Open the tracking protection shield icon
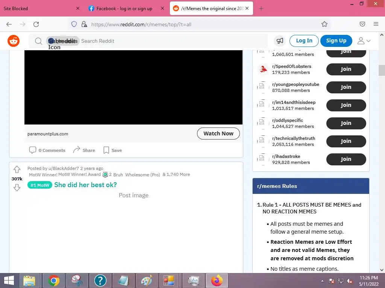 pos(74,24)
